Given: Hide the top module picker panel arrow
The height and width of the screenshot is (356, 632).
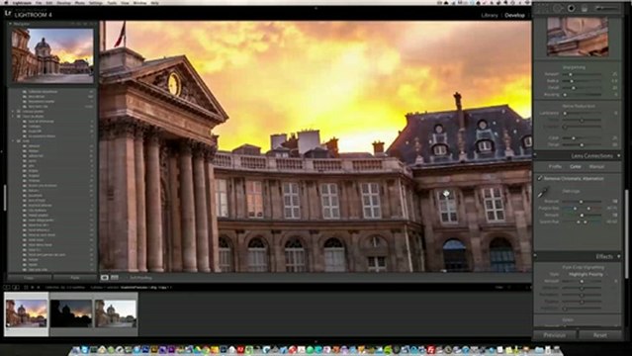Looking at the screenshot, I should tap(316, 8).
